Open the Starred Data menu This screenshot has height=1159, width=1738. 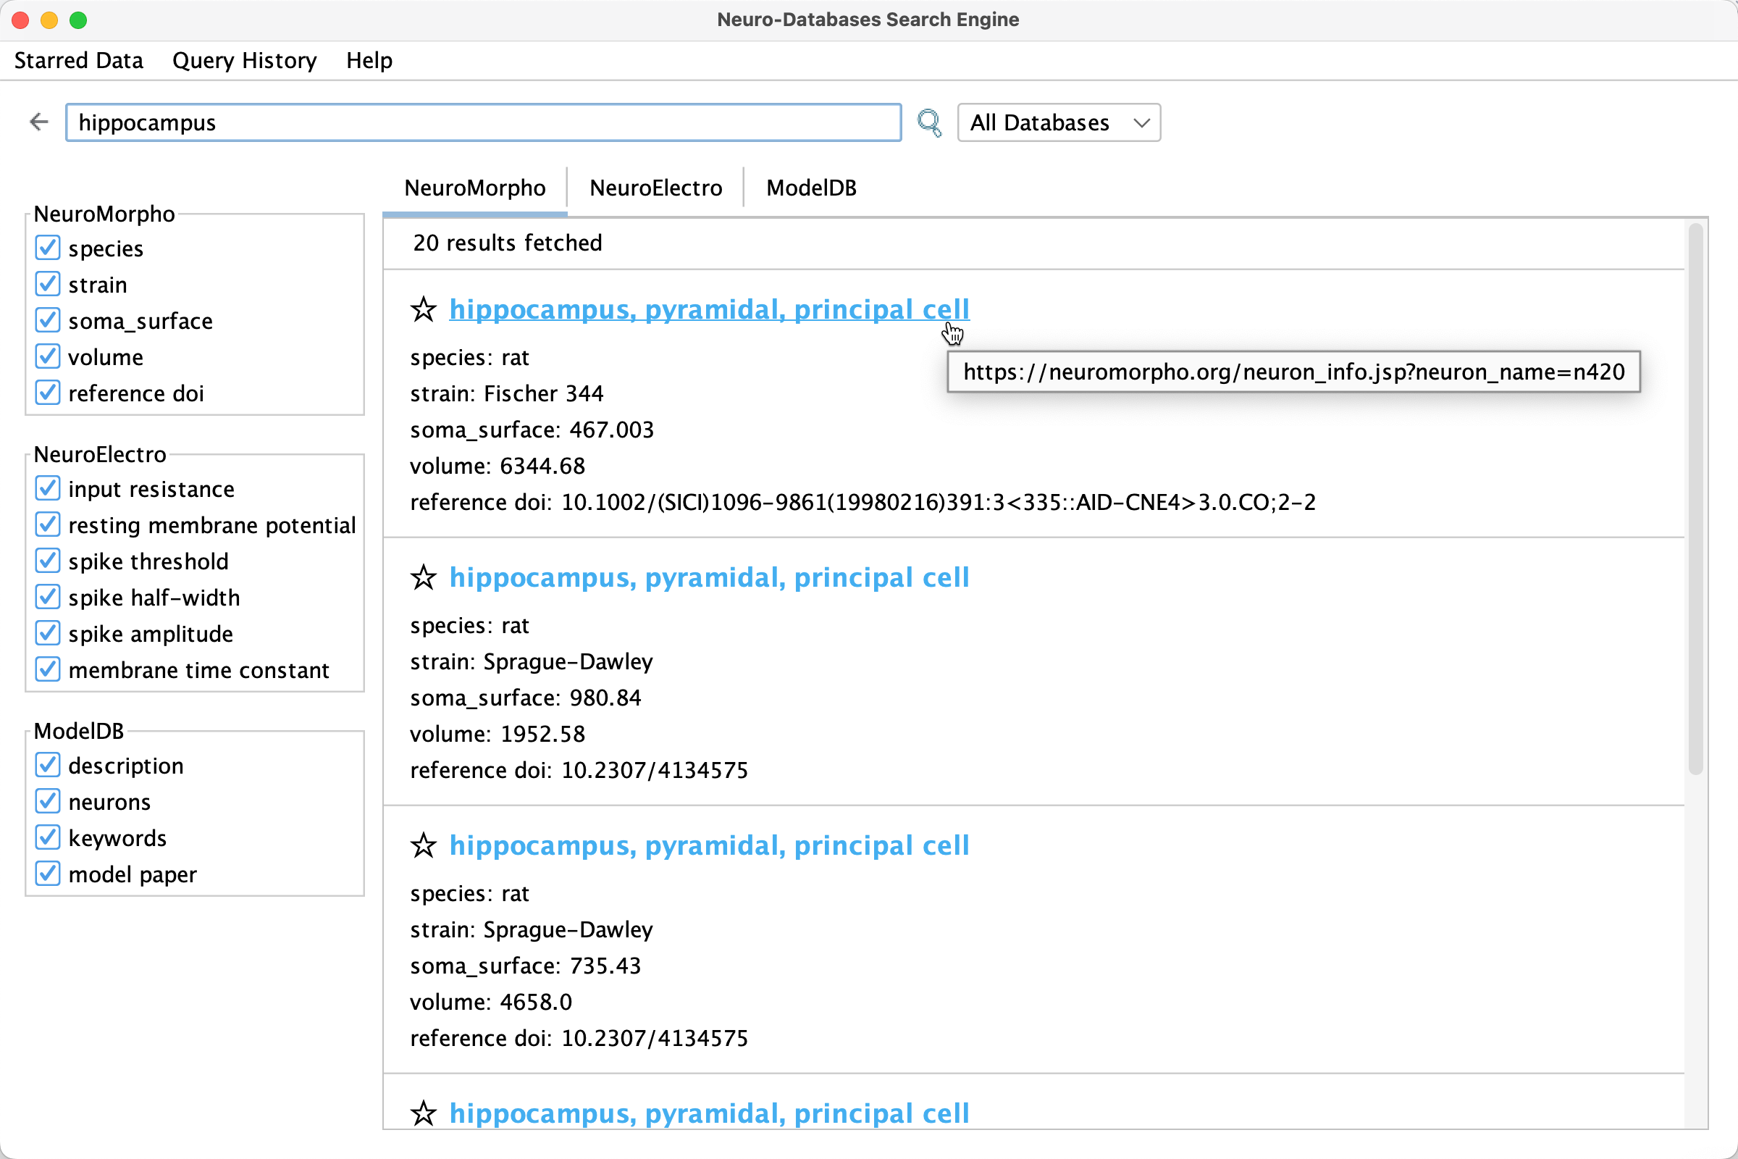(x=78, y=61)
